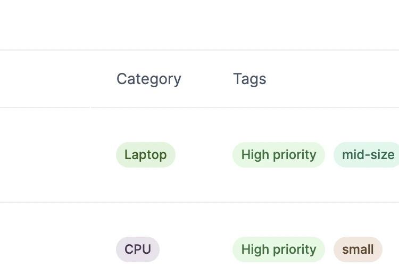Select the Laptop category badge
Screen dimensions: 399x266
click(x=146, y=155)
